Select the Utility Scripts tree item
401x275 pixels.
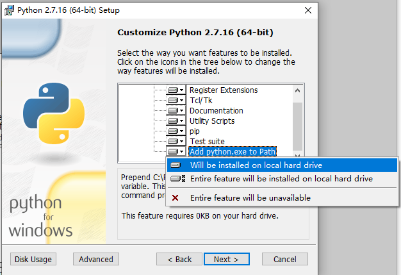pos(212,121)
